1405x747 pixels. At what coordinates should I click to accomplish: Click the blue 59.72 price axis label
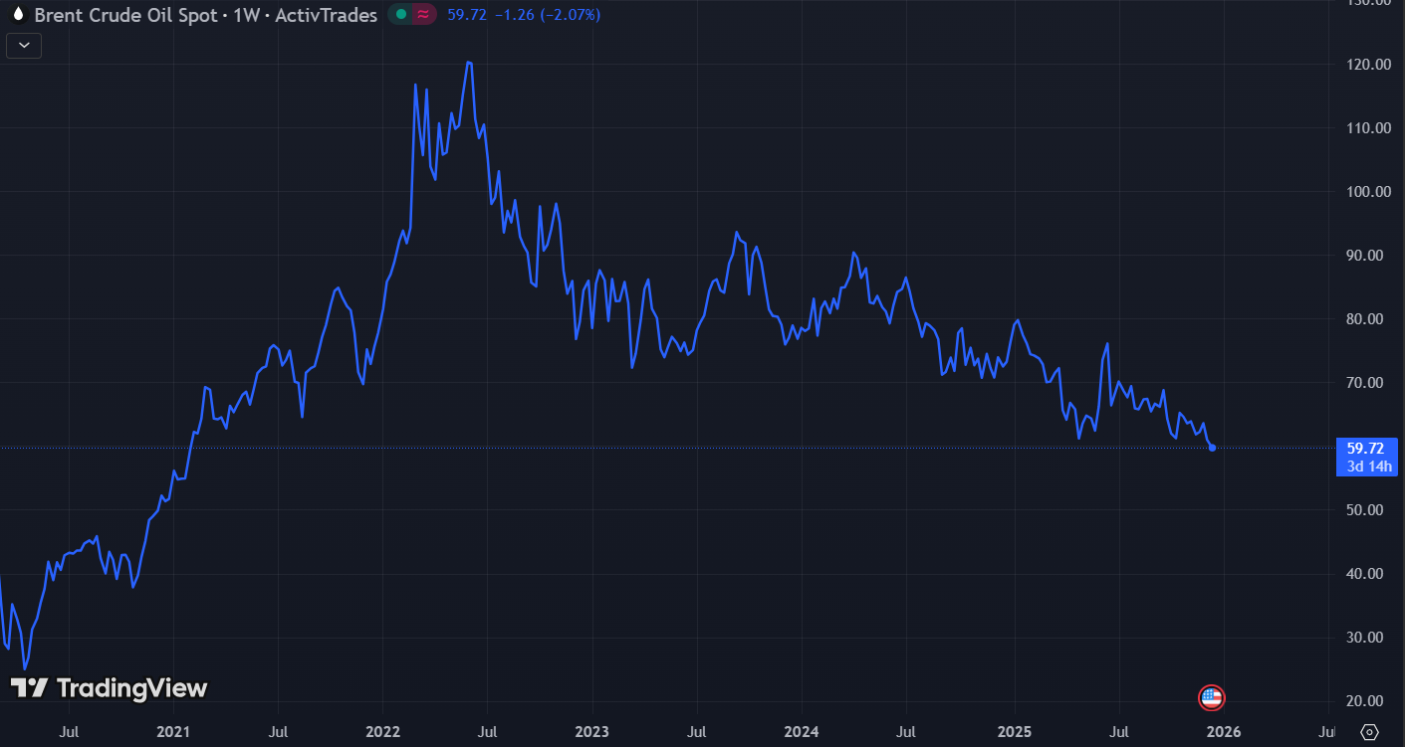point(1365,449)
